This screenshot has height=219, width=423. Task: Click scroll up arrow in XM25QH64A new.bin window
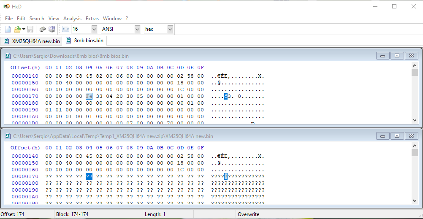pyautogui.click(x=415, y=146)
